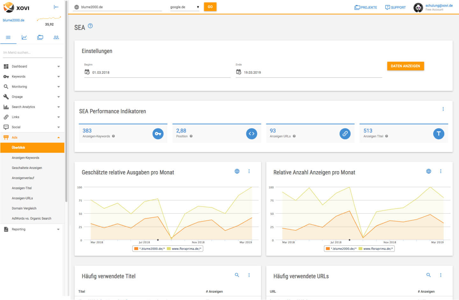
Task: Click the sidebar vertical scrollbar
Action: coord(66,102)
